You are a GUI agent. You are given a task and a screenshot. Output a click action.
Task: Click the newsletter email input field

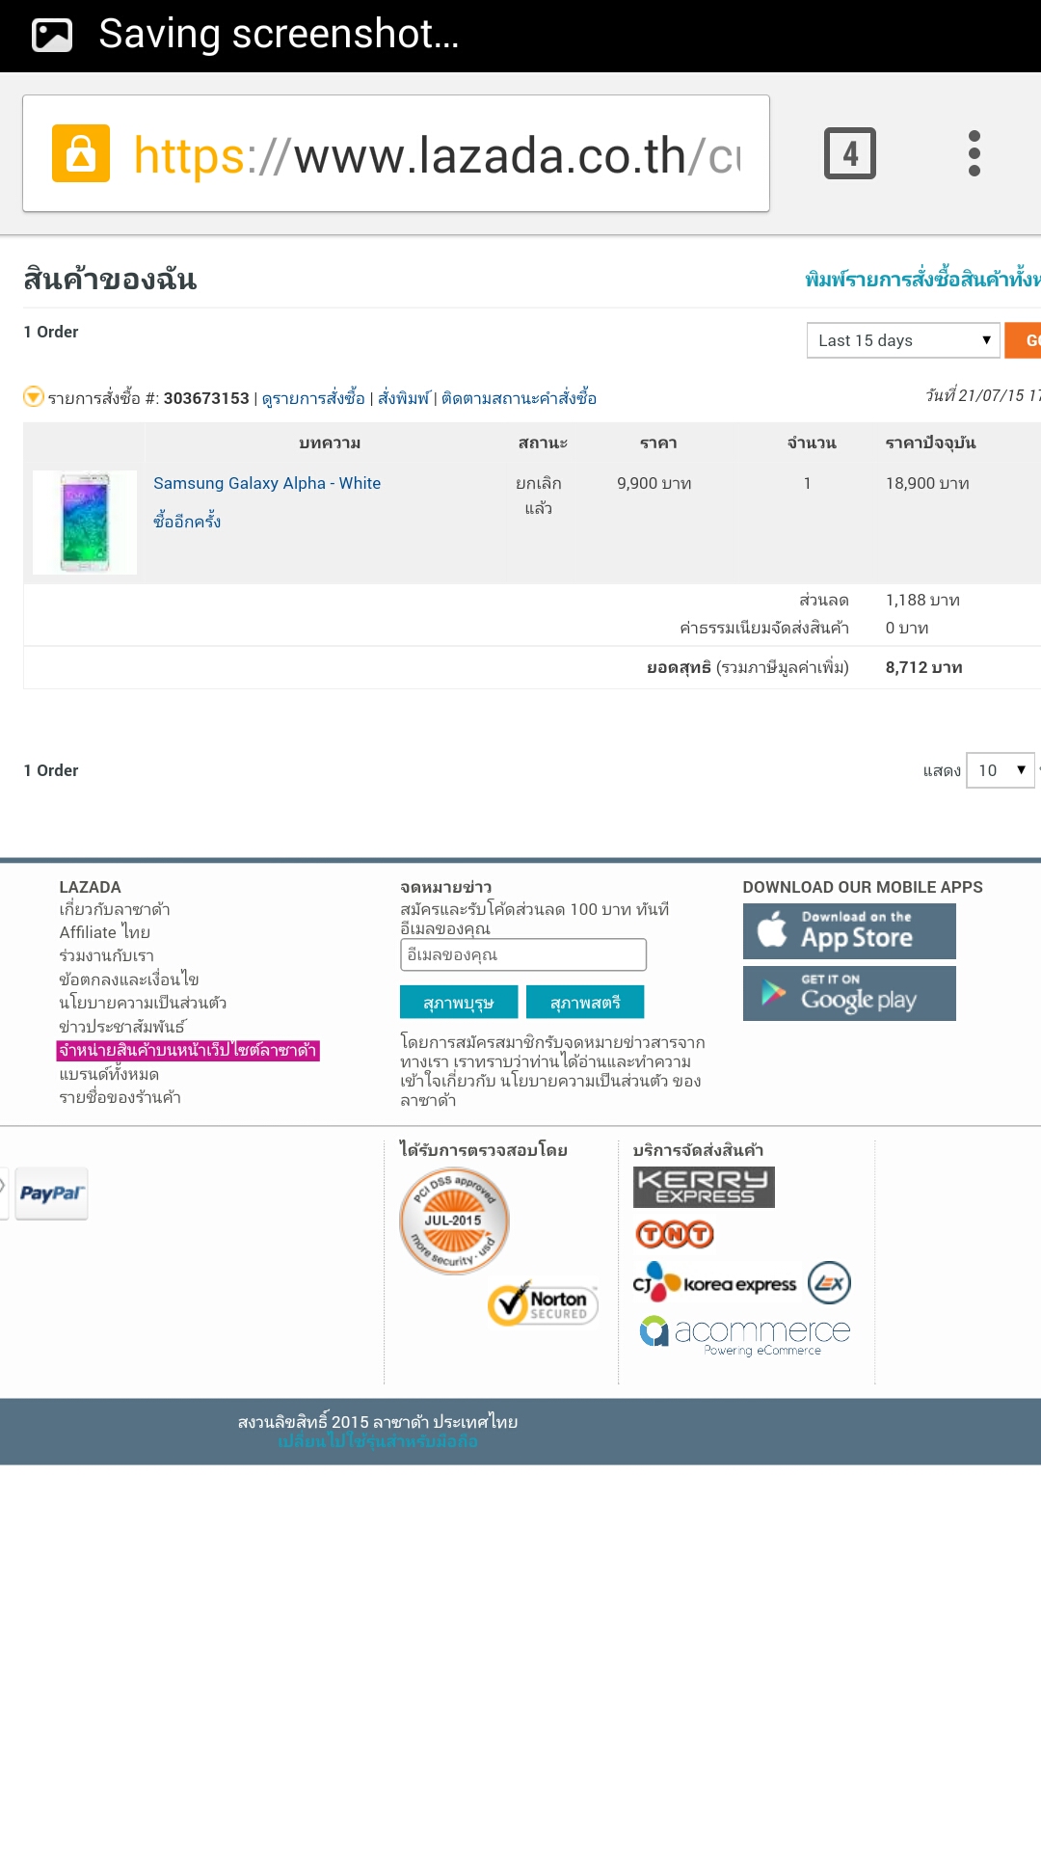[523, 954]
